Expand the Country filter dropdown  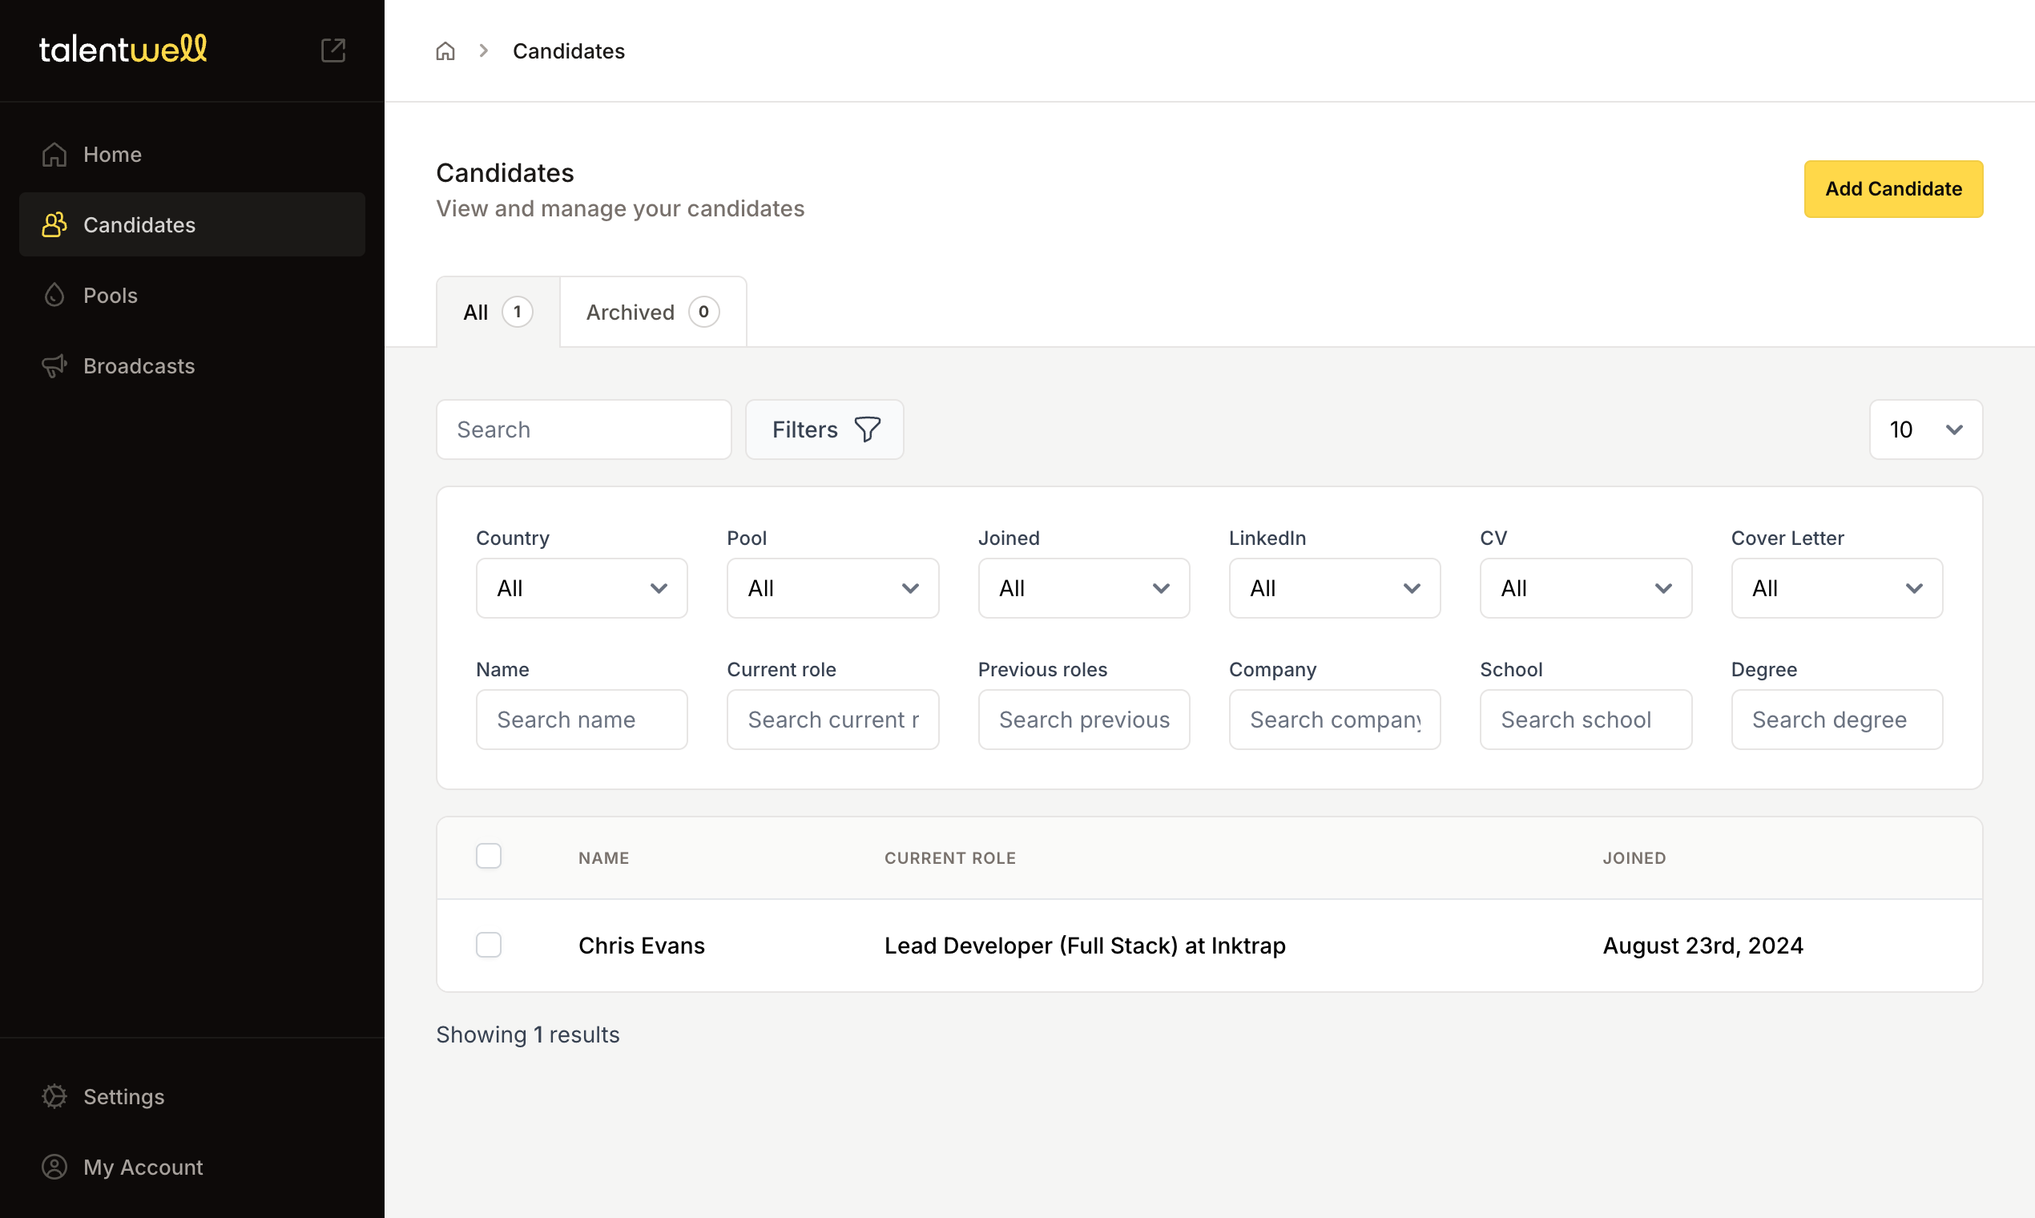click(581, 588)
